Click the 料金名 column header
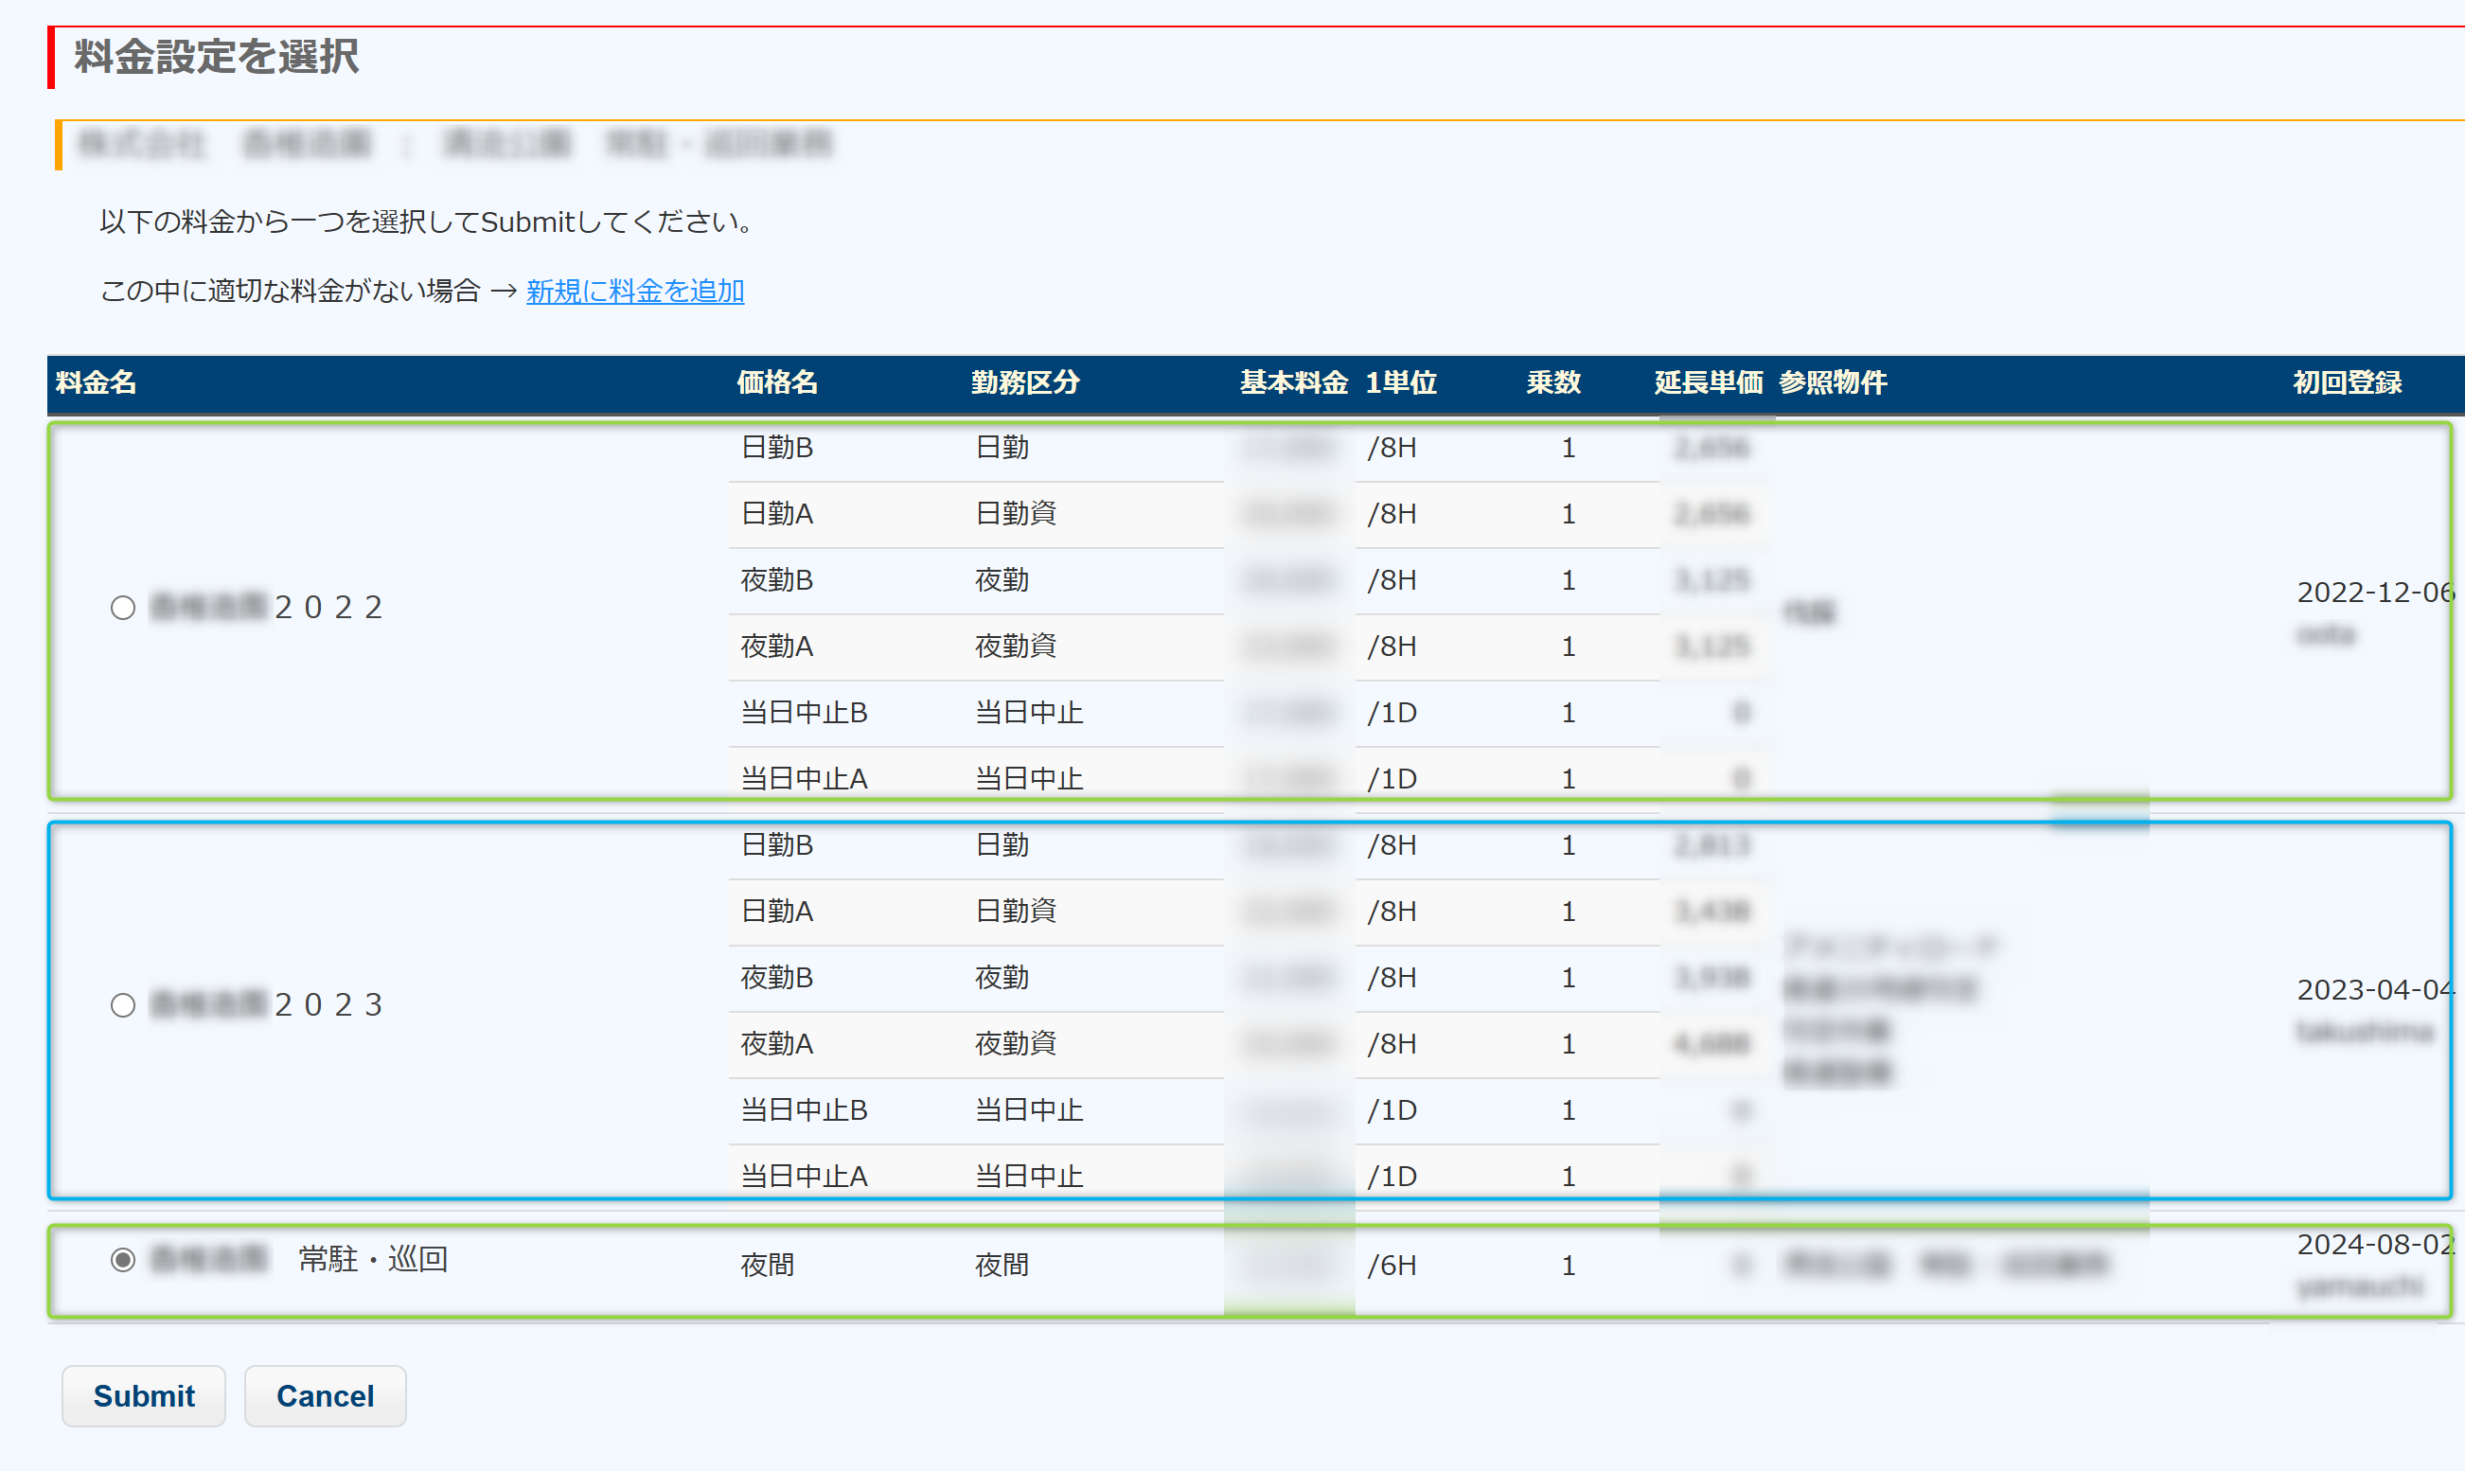Image resolution: width=2465 pixels, height=1471 pixels. click(97, 382)
